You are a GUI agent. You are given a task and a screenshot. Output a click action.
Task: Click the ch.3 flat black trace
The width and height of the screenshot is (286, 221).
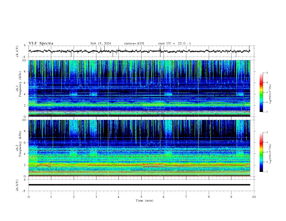tap(139, 185)
